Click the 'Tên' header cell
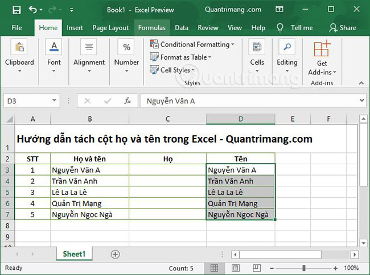Viewport: 370px width, 275px height. pyautogui.click(x=241, y=159)
